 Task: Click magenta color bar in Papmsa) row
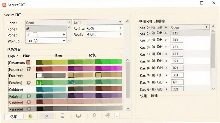coord(108,68)
